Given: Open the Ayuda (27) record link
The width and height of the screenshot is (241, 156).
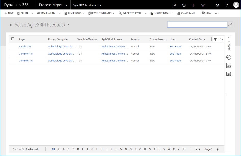Looking at the screenshot, I should click(25, 46).
